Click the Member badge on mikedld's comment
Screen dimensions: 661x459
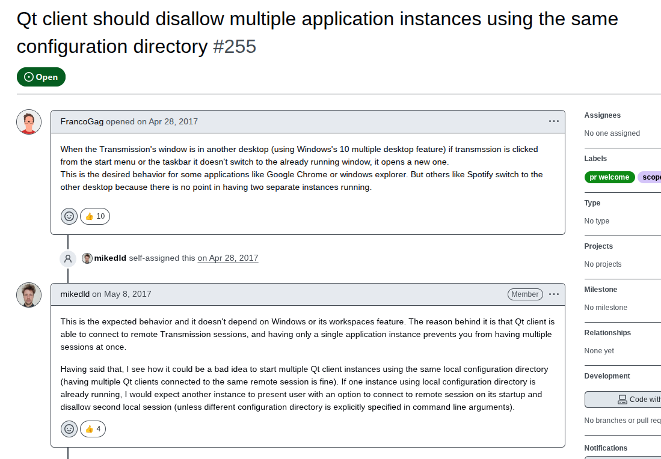525,294
